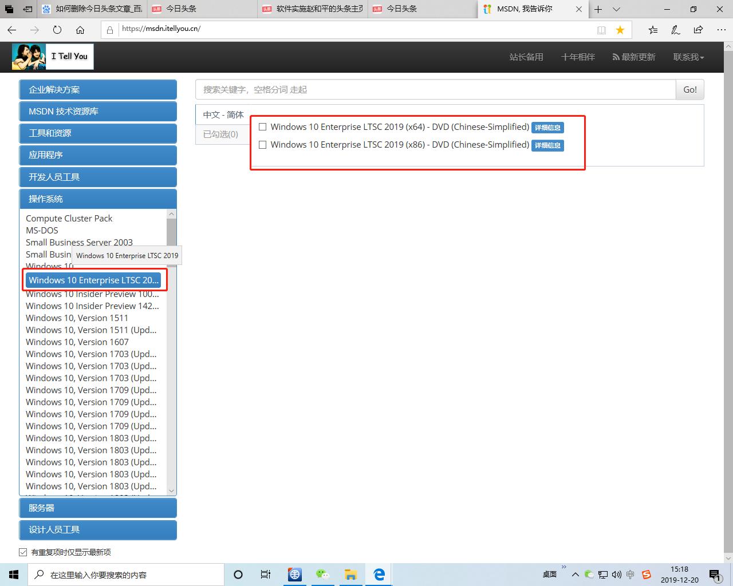This screenshot has width=733, height=586.
Task: Open reading view from the address bar
Action: [x=601, y=30]
